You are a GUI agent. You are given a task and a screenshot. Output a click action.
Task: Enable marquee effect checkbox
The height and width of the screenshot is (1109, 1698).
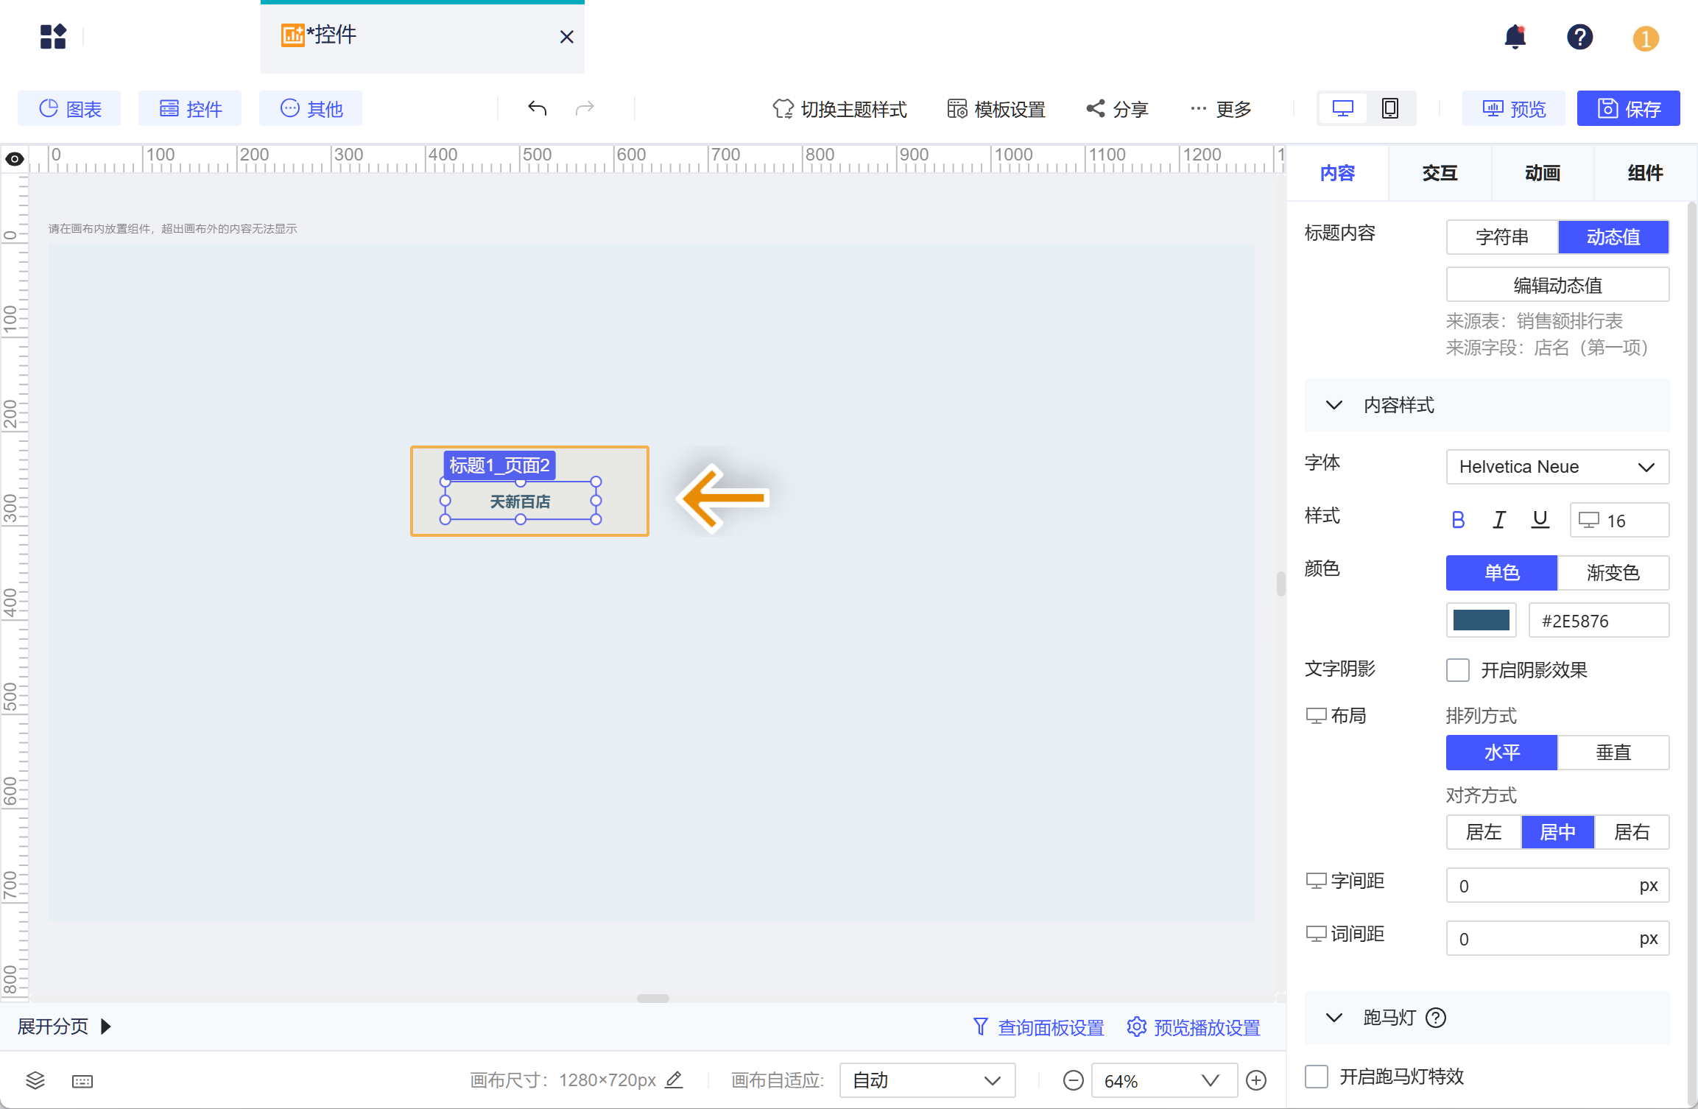point(1317,1076)
